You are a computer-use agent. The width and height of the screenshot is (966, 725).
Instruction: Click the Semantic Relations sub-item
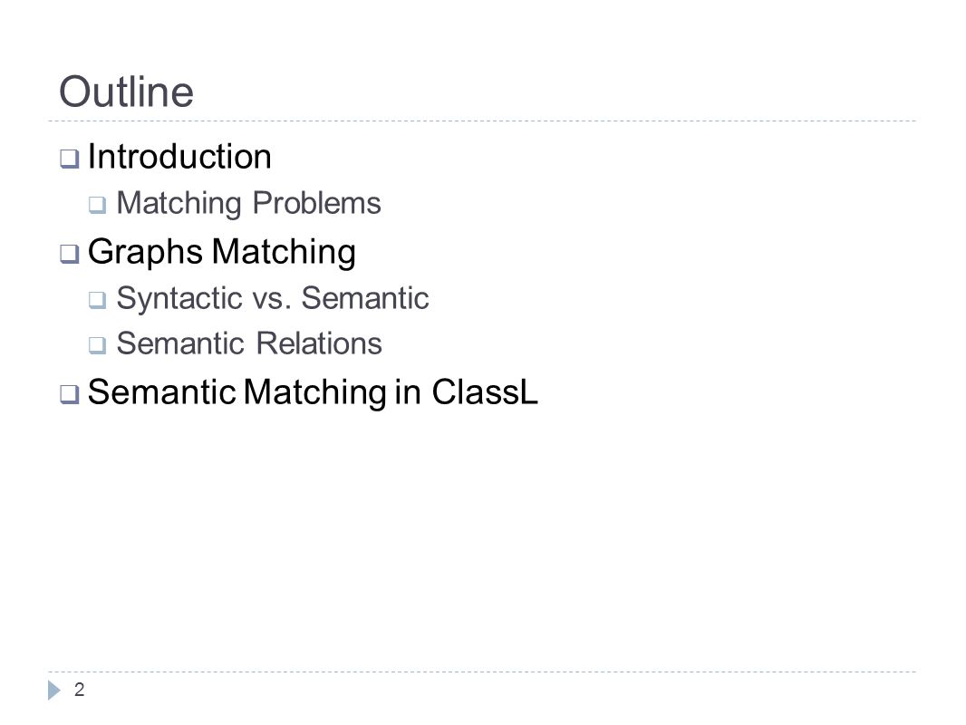coord(249,343)
